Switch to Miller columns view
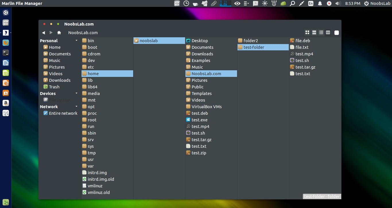Viewport: 392px width, 208px height. point(328,33)
